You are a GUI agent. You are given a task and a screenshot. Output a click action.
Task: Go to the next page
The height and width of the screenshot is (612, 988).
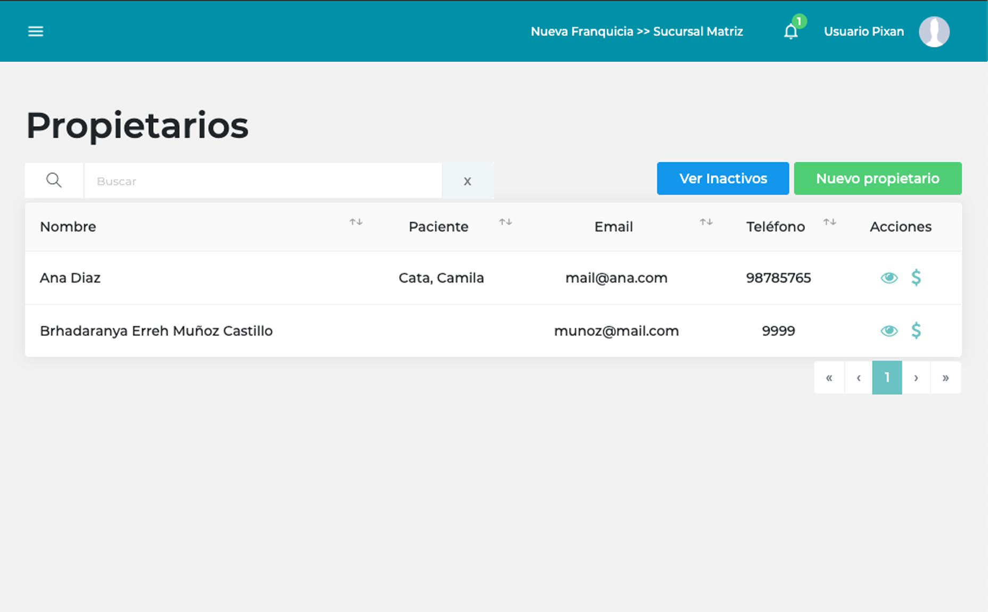916,378
